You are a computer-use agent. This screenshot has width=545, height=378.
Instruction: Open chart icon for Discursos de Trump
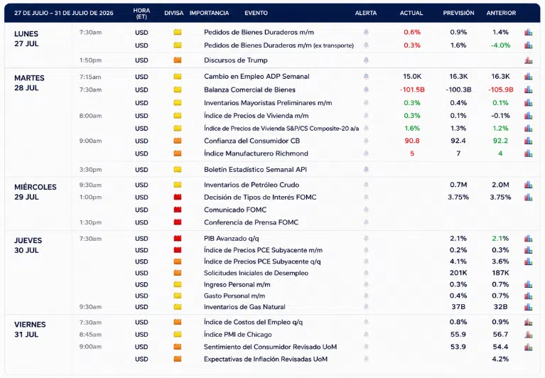529,60
